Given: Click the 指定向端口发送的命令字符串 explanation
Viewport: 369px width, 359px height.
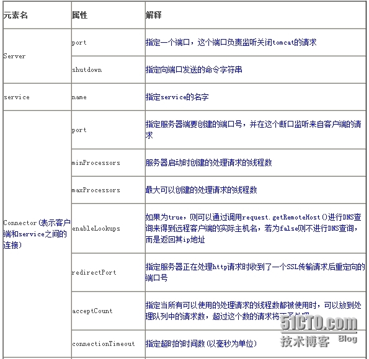Looking at the screenshot, I should coord(256,69).
